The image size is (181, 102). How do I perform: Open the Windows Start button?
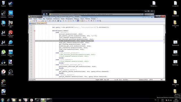(3, 100)
